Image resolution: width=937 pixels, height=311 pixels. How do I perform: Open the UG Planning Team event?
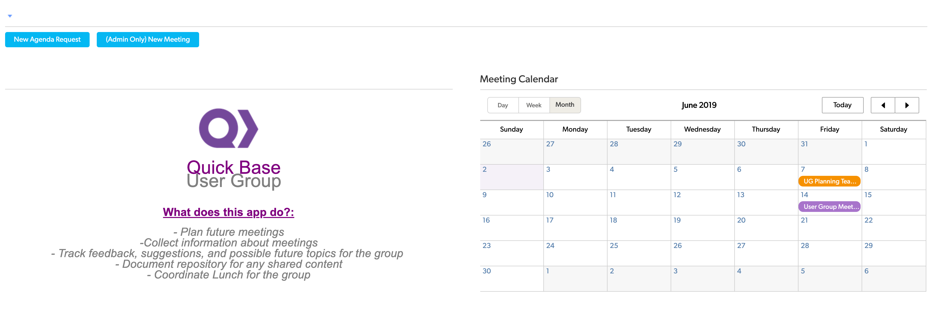[x=829, y=181]
